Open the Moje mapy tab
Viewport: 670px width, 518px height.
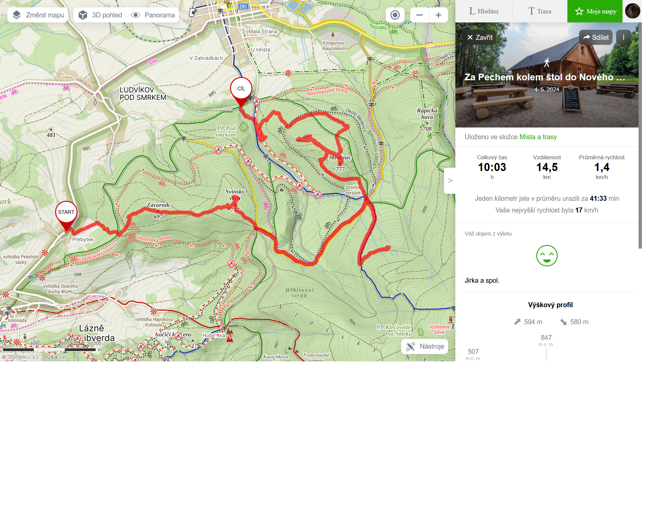(x=595, y=11)
